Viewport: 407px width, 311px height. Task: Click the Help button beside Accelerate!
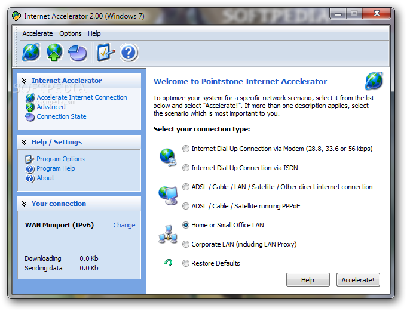[308, 279]
